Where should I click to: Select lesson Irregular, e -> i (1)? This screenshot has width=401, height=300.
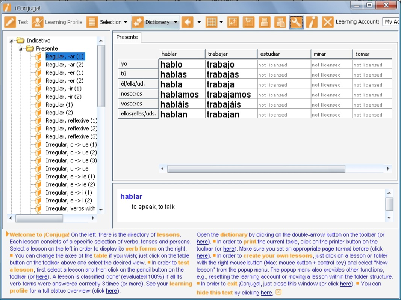pyautogui.click(x=68, y=192)
